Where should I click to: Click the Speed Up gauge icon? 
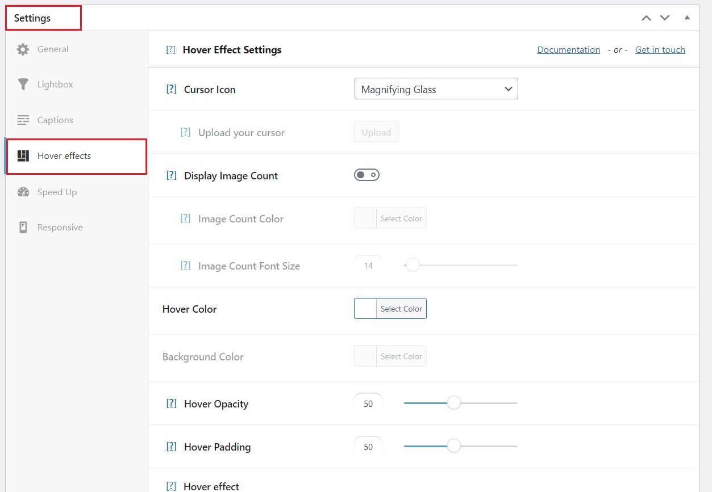pyautogui.click(x=23, y=192)
